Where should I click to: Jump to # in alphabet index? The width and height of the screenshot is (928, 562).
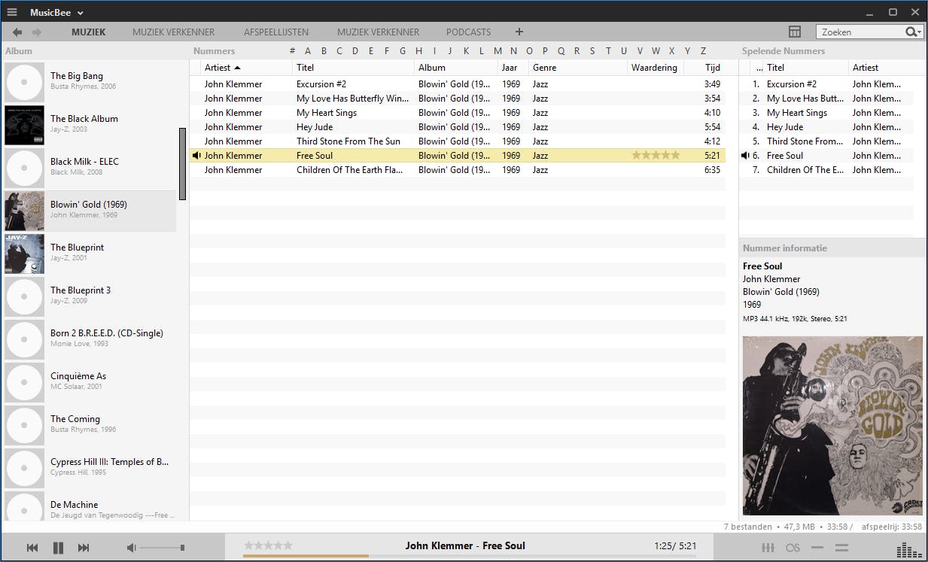click(x=292, y=51)
